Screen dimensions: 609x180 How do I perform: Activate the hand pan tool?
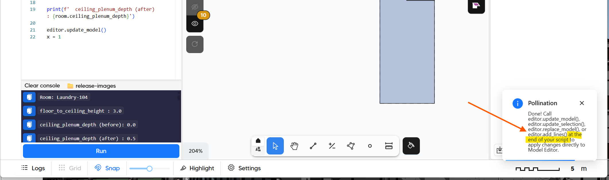(x=294, y=146)
